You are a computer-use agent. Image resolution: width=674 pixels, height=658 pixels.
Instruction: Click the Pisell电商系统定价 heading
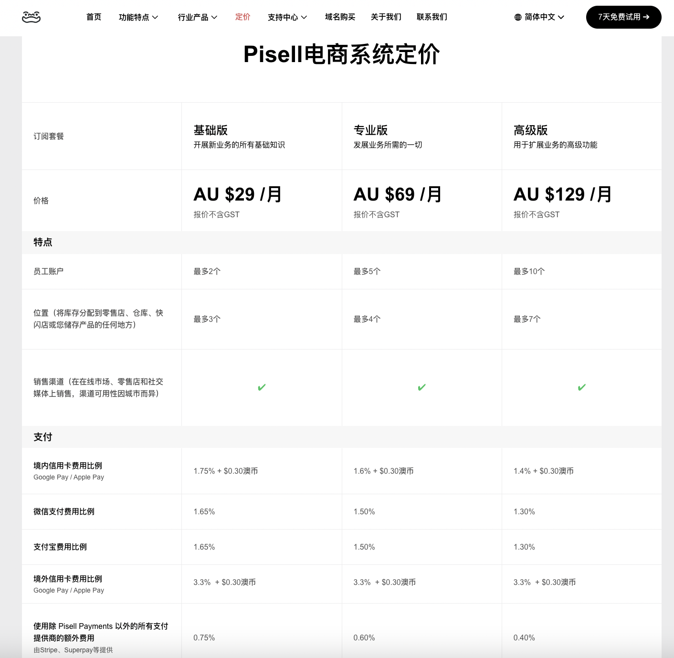click(342, 54)
